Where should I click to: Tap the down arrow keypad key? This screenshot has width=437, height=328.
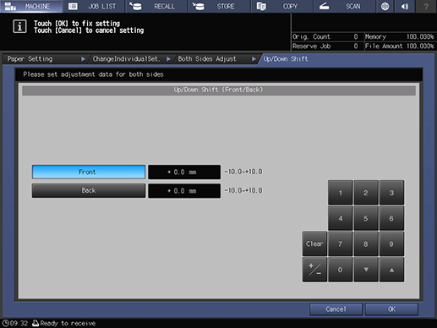[366, 270]
